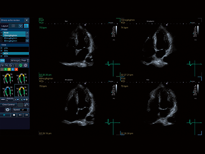Select the 10mcg/kg/min 4Ch echo image quadrant
205x154 pixels.
161,47
